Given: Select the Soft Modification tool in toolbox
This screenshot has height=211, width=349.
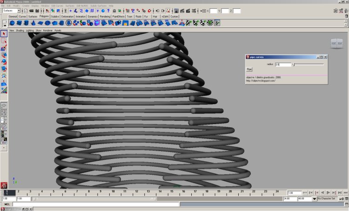Looking at the screenshot, I should point(4,83).
